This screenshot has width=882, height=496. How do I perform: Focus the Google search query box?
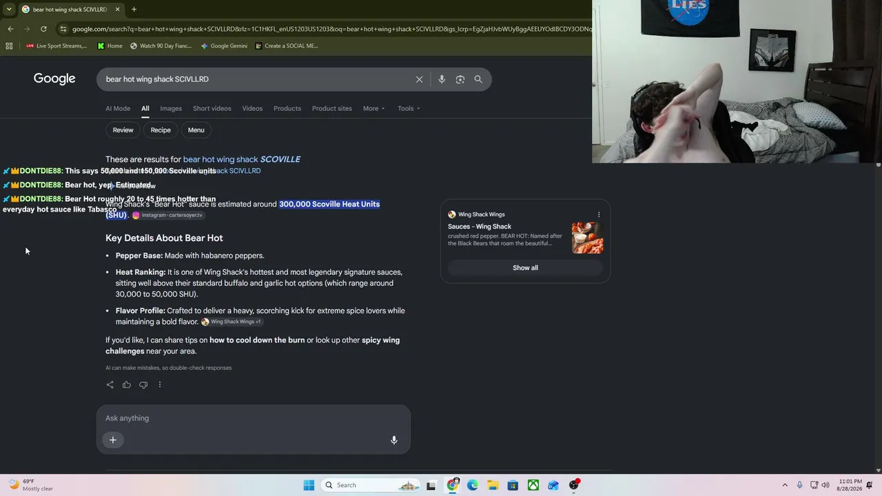[255, 79]
